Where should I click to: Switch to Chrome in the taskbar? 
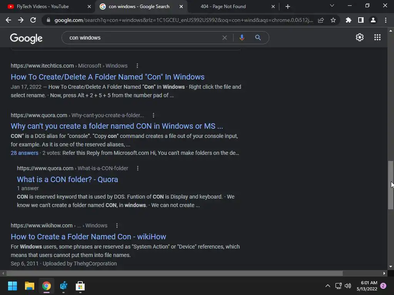pos(47,286)
